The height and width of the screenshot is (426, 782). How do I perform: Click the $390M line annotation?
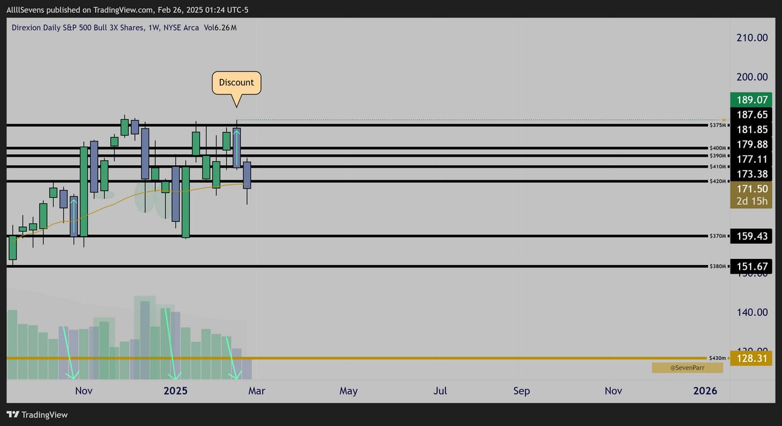click(718, 156)
